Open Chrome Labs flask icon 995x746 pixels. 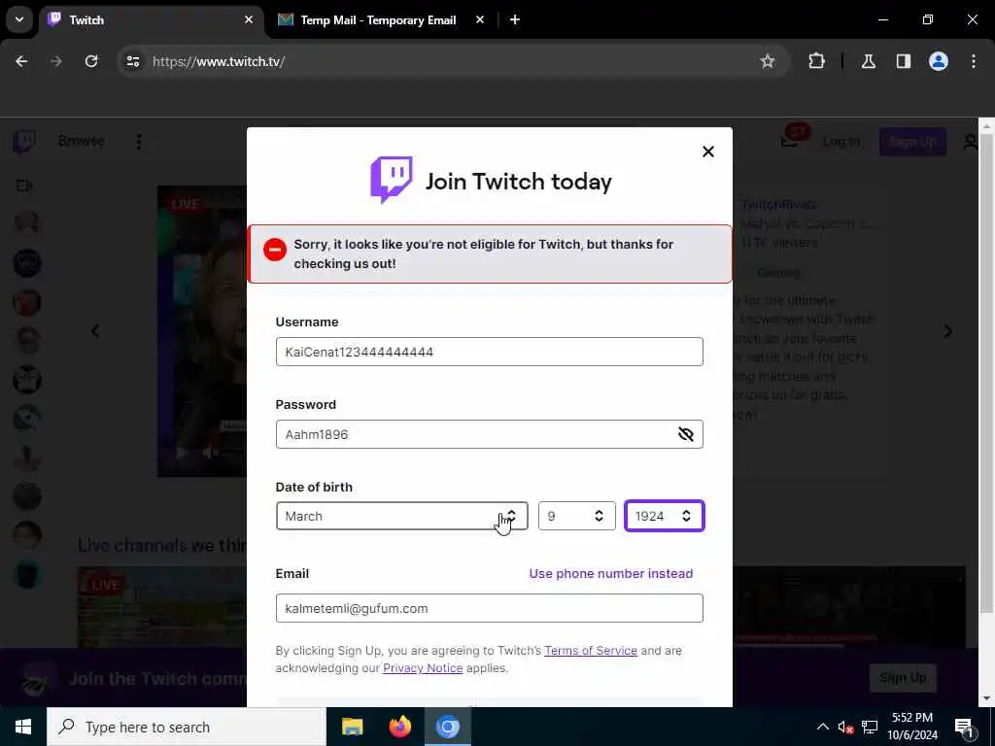tap(868, 61)
